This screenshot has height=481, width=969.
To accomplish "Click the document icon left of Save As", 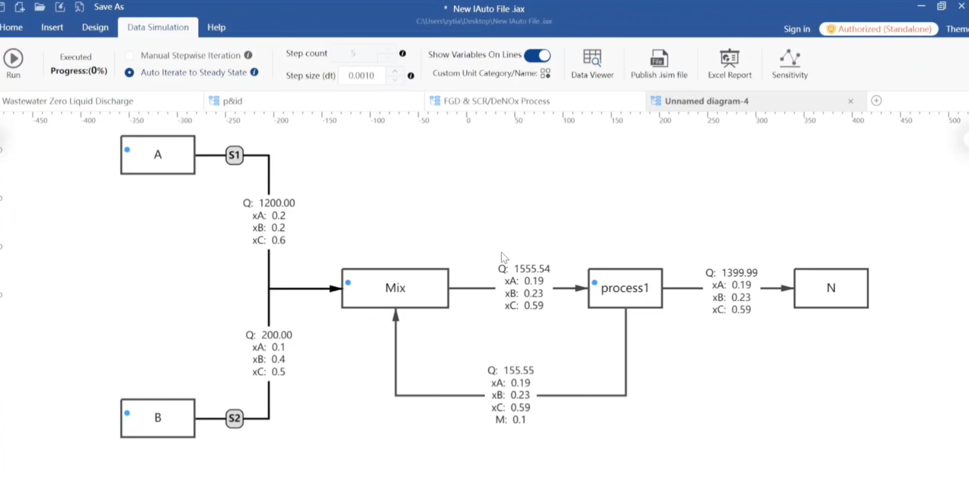I will 79,7.
